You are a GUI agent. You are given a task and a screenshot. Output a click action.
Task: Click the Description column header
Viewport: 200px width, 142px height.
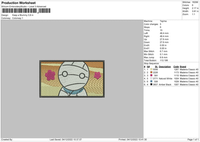pos(165,67)
